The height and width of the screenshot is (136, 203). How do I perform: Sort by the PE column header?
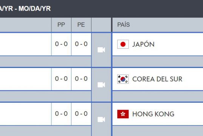pyautogui.click(x=81, y=25)
